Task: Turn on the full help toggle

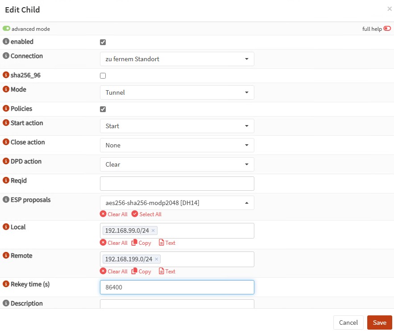Action: 387,29
